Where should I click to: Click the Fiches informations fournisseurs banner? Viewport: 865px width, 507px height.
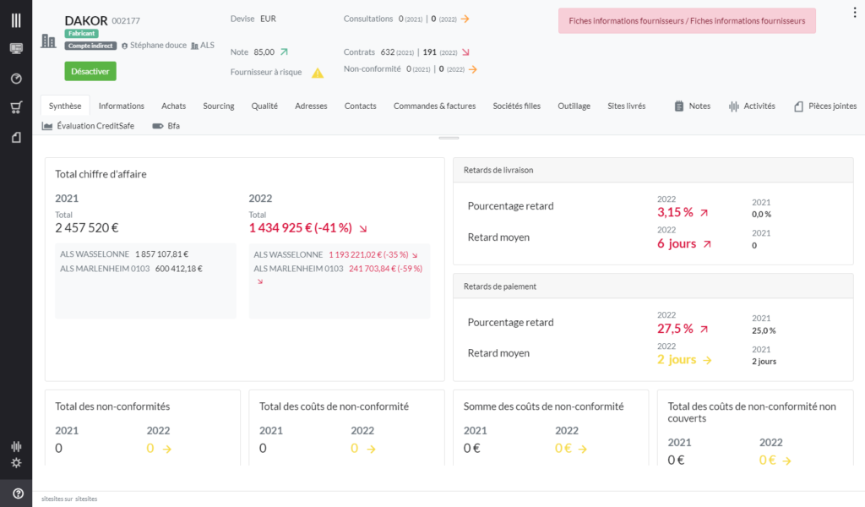click(x=687, y=20)
